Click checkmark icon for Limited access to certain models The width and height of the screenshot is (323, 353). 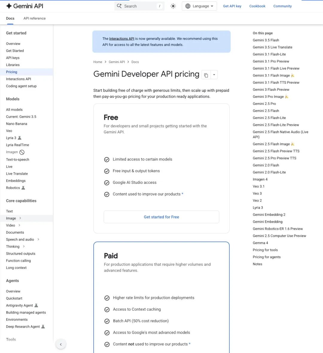[107, 160]
